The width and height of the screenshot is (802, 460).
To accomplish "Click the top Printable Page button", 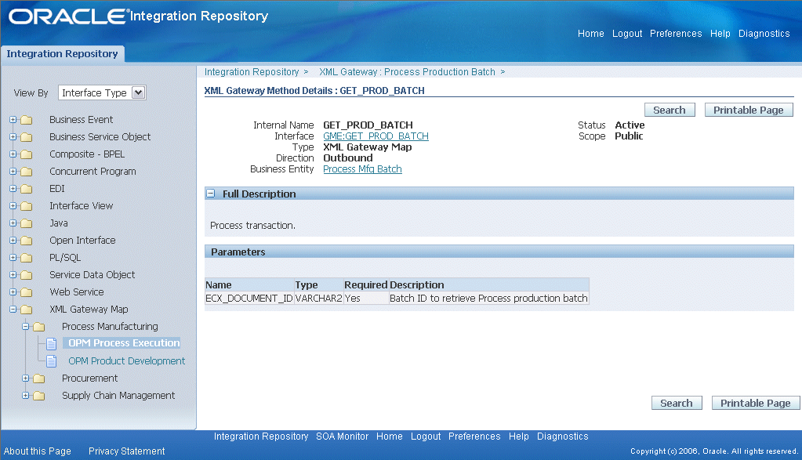I will coord(749,110).
